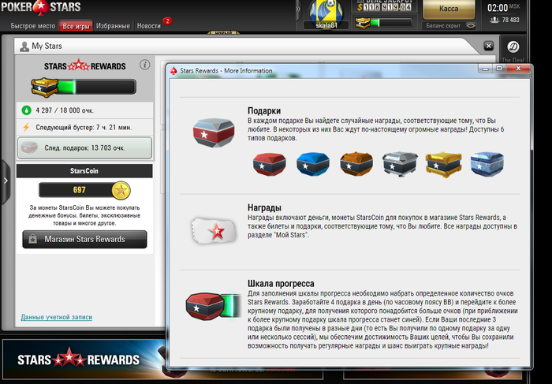Open the Быстрое место tab
Image resolution: width=552 pixels, height=384 pixels.
coord(33,26)
